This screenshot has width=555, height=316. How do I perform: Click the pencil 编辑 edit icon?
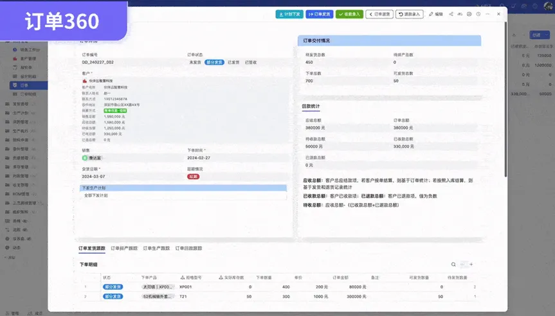point(435,13)
